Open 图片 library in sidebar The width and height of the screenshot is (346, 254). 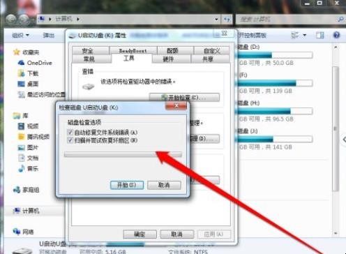[x=29, y=147]
